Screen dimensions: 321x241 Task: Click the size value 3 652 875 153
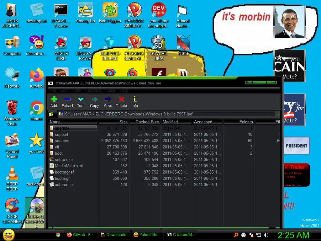(x=114, y=141)
